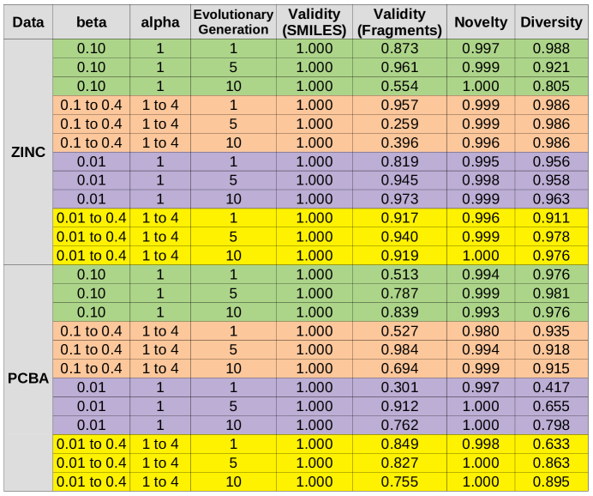593x496 pixels.
Task: Select the alpha column header
Action: click(x=160, y=22)
